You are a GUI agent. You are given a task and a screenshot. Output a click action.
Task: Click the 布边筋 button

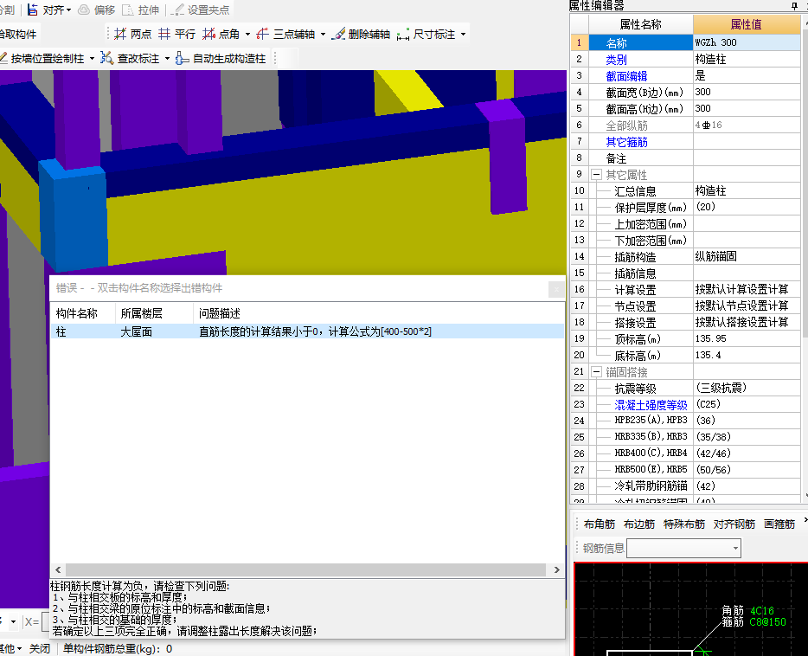(639, 524)
